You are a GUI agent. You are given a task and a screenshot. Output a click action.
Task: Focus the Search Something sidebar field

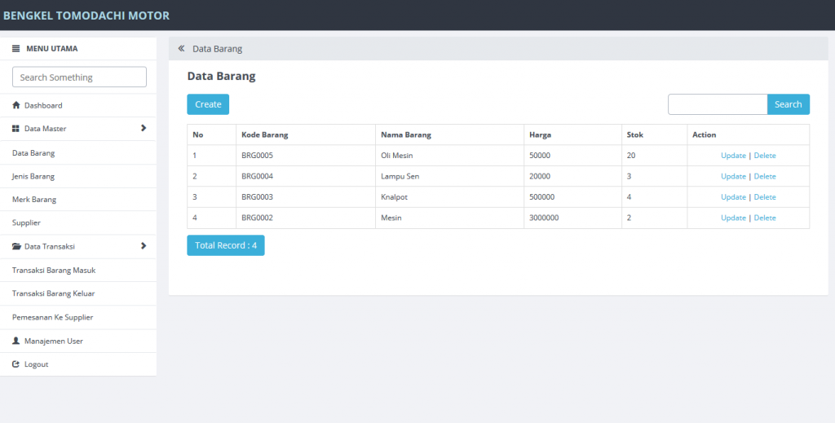pos(79,77)
